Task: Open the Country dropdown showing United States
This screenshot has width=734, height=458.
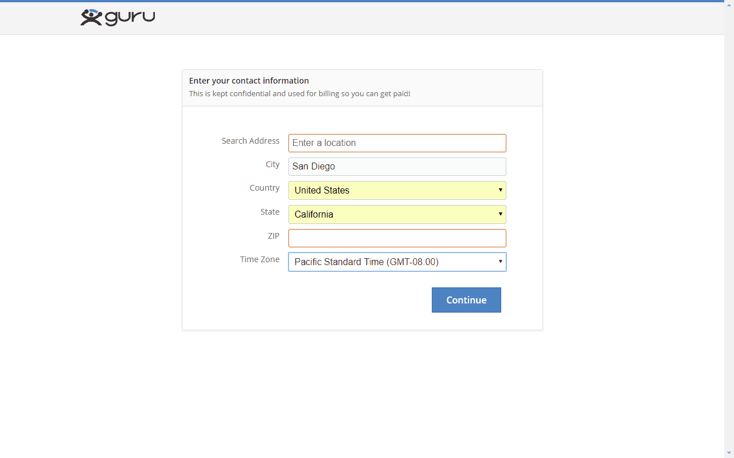Action: (x=397, y=191)
